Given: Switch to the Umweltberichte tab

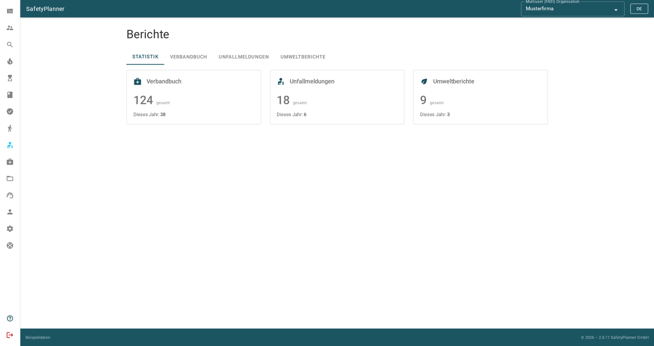Looking at the screenshot, I should 303,57.
